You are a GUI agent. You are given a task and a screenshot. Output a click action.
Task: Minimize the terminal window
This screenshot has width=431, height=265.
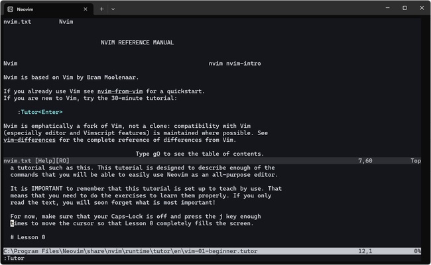point(388,8)
